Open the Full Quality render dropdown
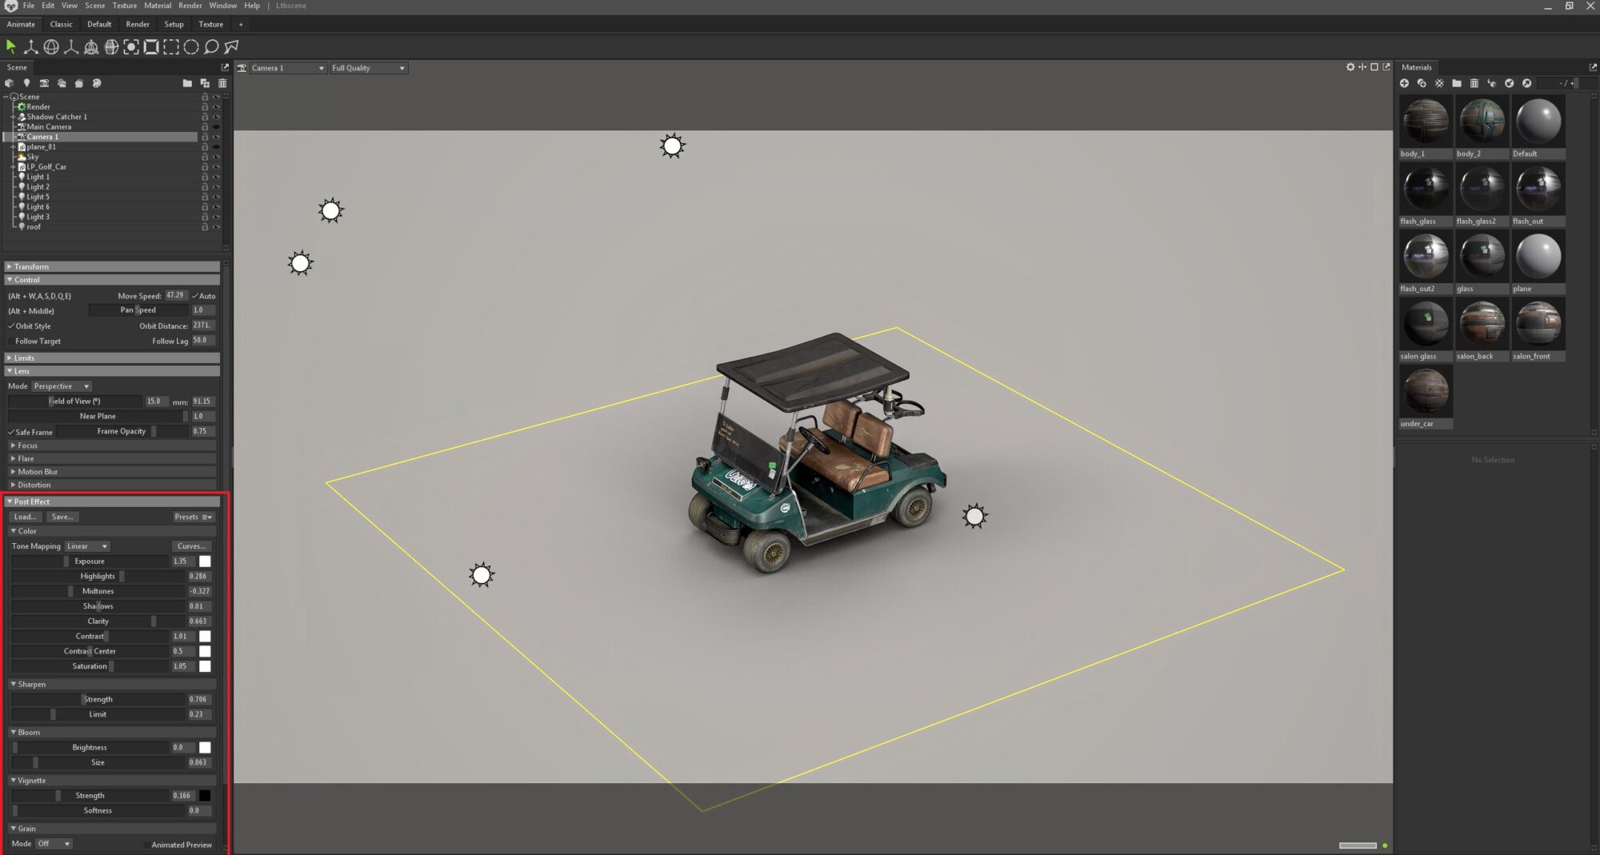The height and width of the screenshot is (855, 1600). (x=368, y=68)
